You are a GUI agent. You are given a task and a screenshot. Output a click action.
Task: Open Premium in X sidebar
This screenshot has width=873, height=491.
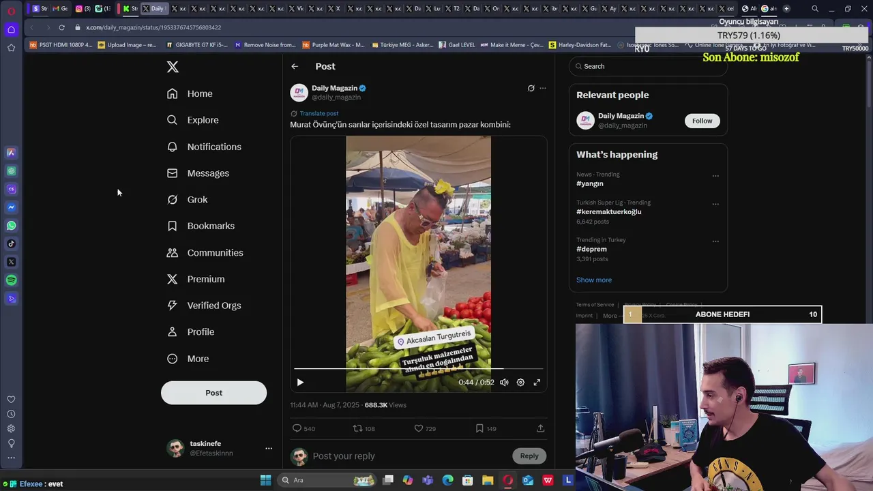(196, 279)
